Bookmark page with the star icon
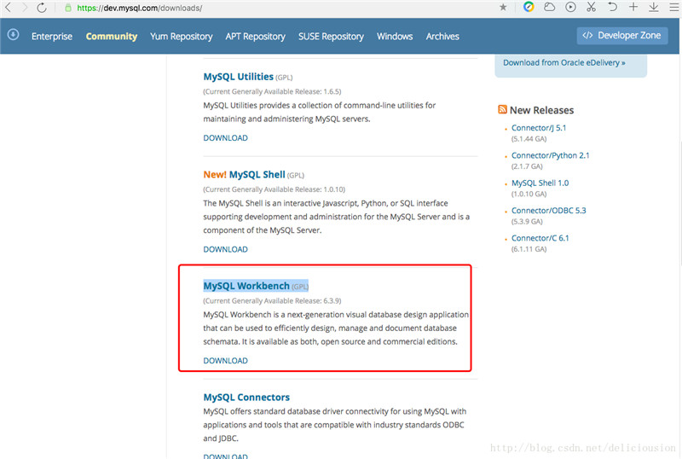This screenshot has height=459, width=682. (503, 7)
